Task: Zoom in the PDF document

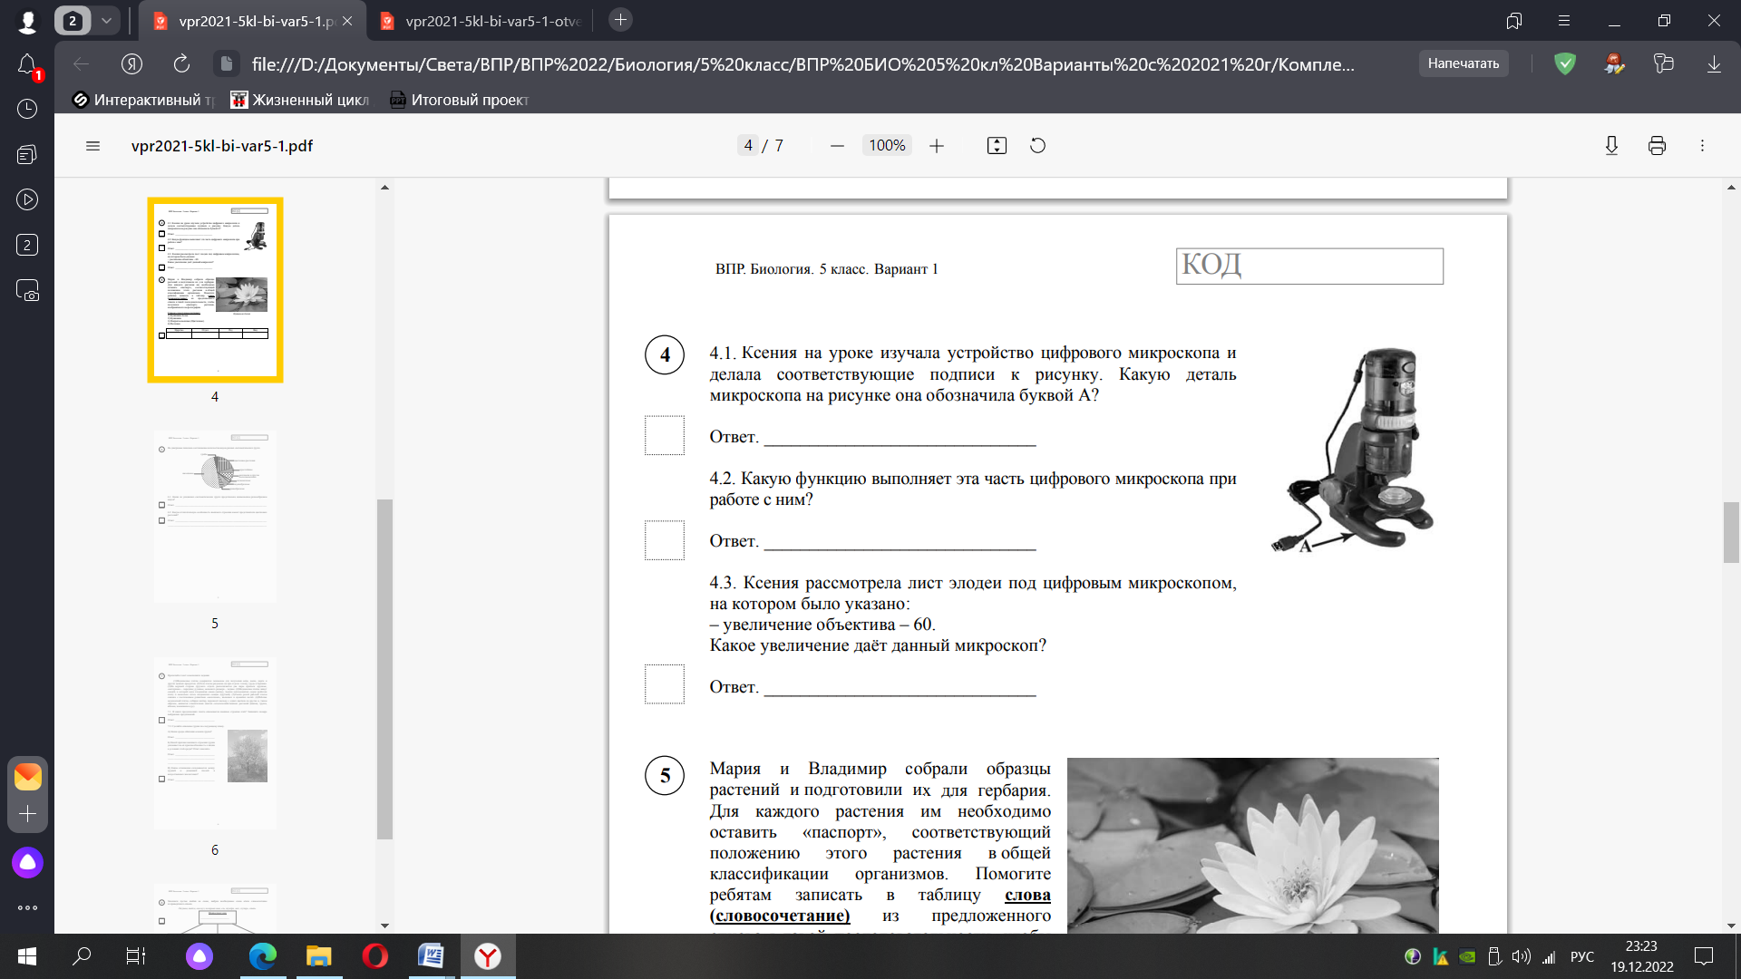Action: [937, 146]
